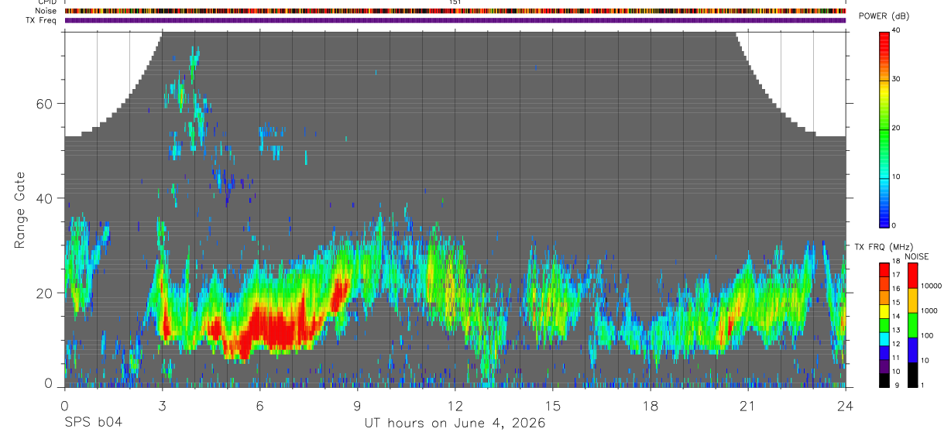Click the 40 dB top of power scale
Image resolution: width=951 pixels, height=439 pixels.
(897, 31)
